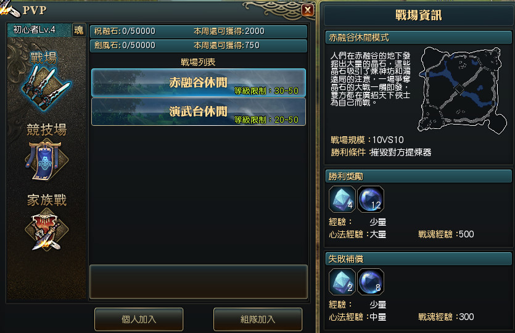Click the 初心者Lv.4 rank label
515x333 pixels.
click(x=34, y=30)
